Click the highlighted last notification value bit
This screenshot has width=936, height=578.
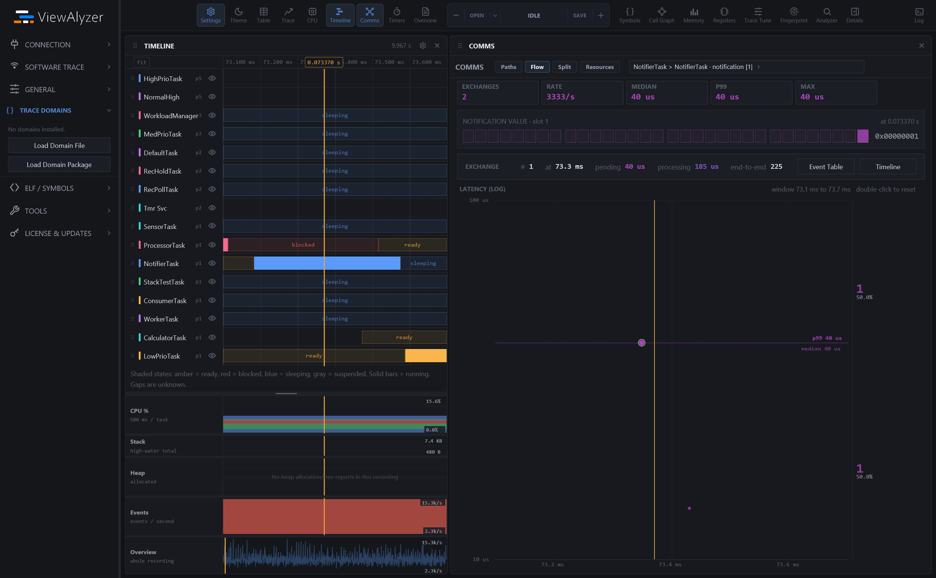863,136
